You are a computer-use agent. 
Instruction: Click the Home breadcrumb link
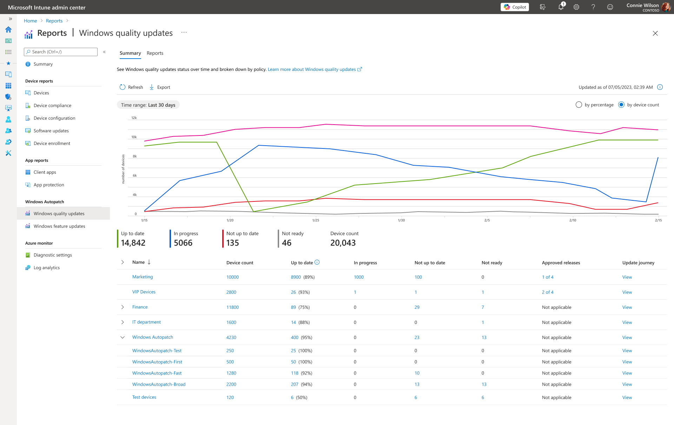30,21
